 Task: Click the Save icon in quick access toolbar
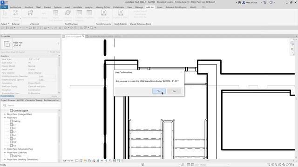(7, 28)
